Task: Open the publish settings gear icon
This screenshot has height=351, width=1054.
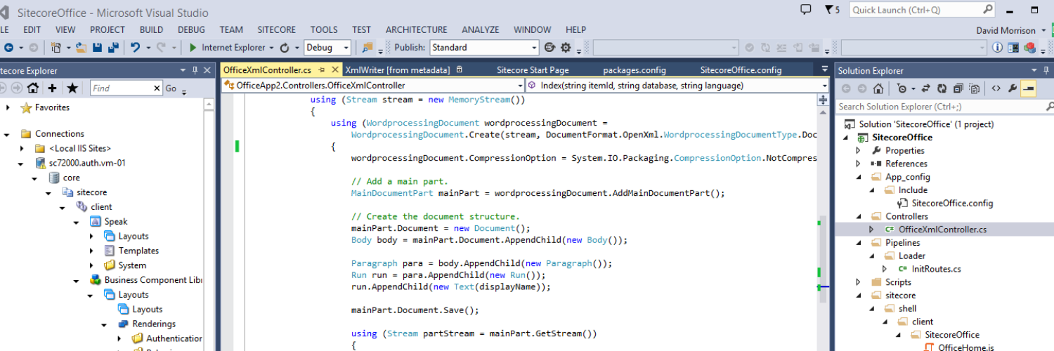Action: (566, 47)
